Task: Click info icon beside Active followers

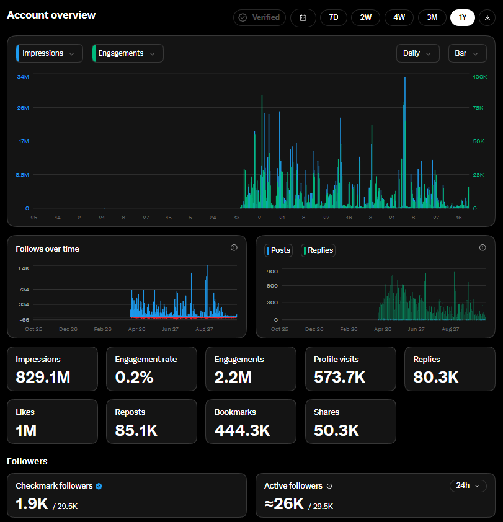Action: pos(329,486)
